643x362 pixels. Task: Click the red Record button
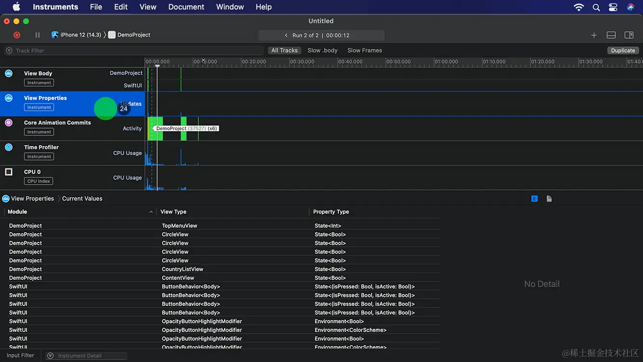(x=17, y=35)
